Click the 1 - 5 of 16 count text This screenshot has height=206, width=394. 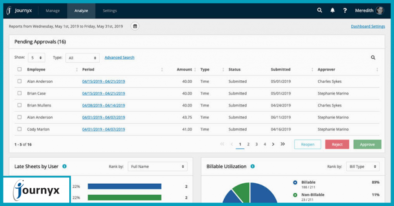click(x=23, y=145)
